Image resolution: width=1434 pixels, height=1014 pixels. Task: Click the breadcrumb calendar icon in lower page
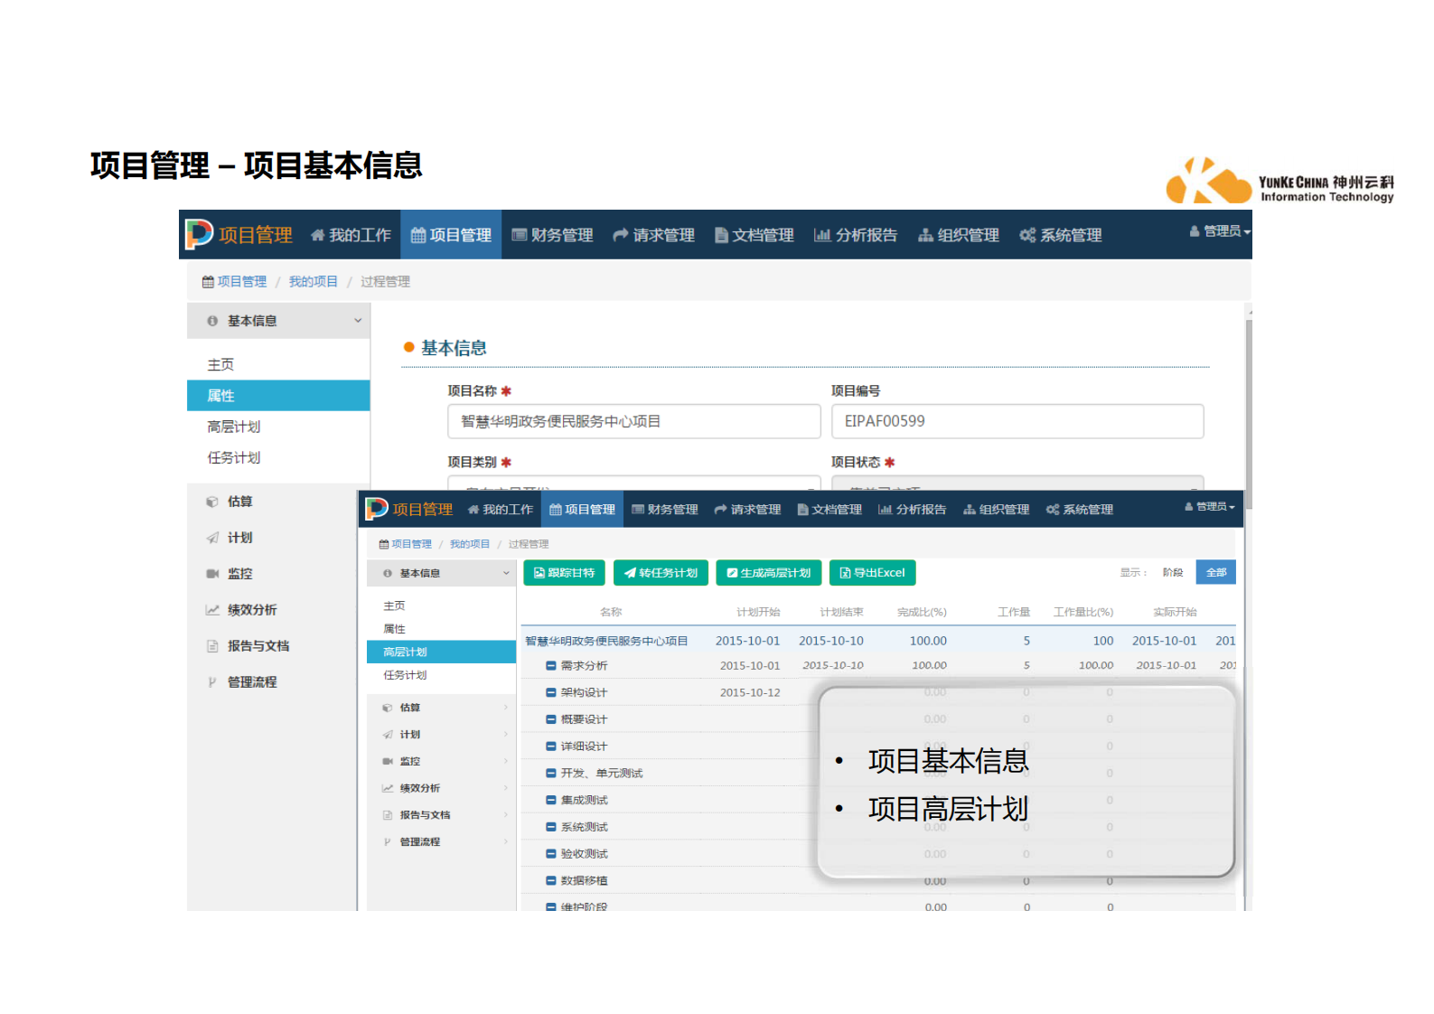(384, 544)
